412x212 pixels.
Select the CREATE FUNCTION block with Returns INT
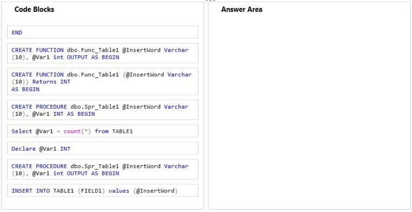[x=102, y=81]
